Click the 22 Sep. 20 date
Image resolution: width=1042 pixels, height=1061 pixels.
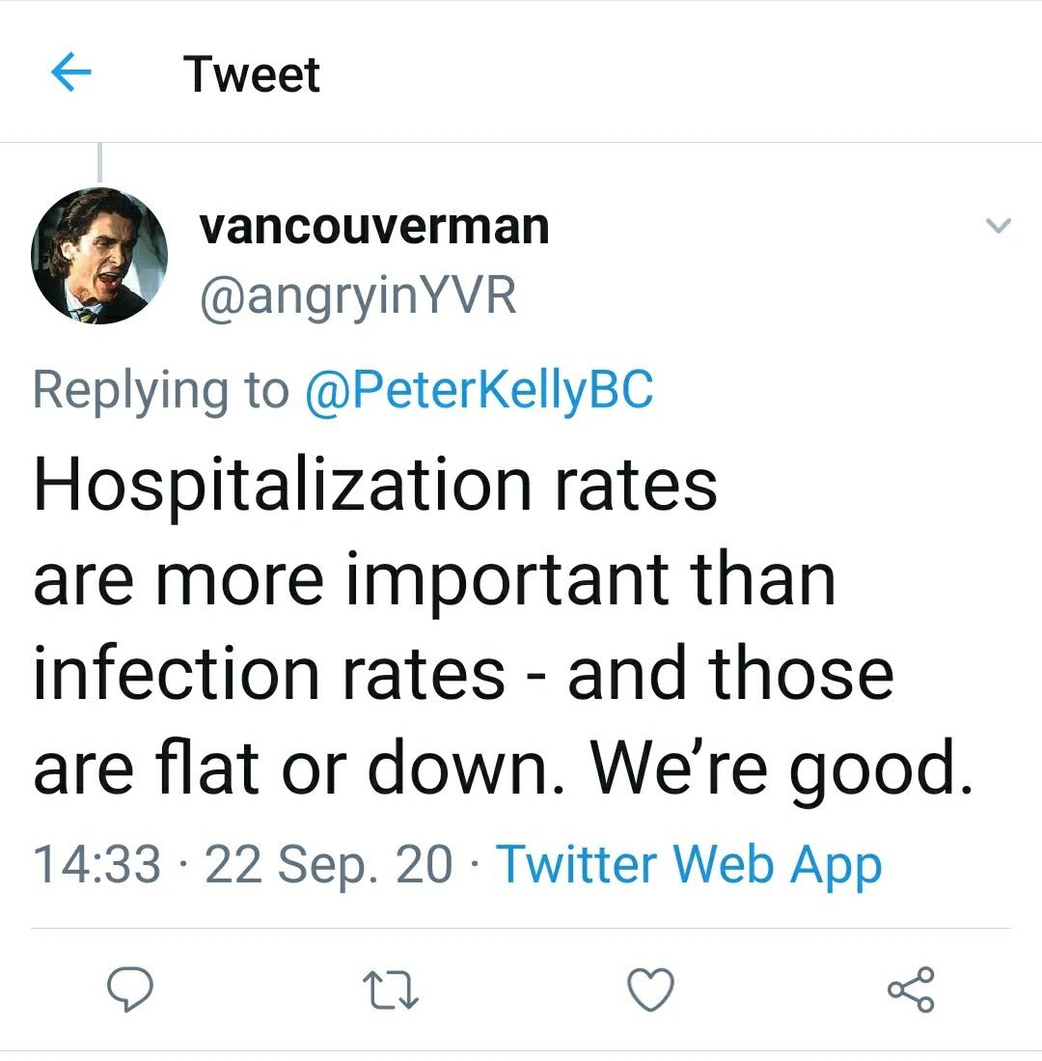click(x=328, y=863)
